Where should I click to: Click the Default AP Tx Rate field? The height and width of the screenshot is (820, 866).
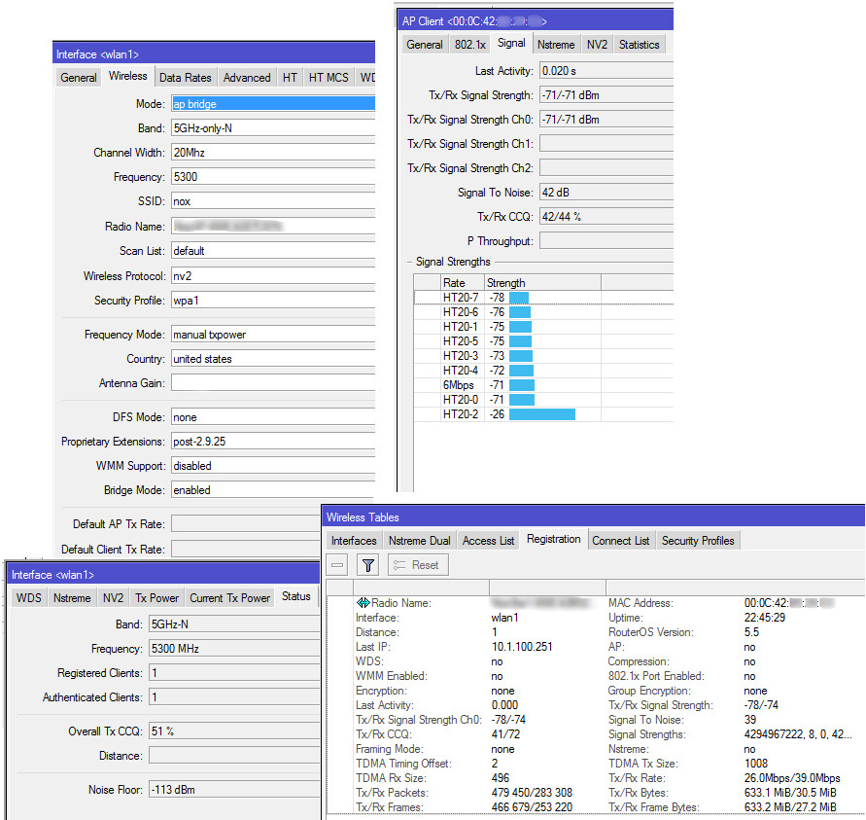[x=246, y=524]
